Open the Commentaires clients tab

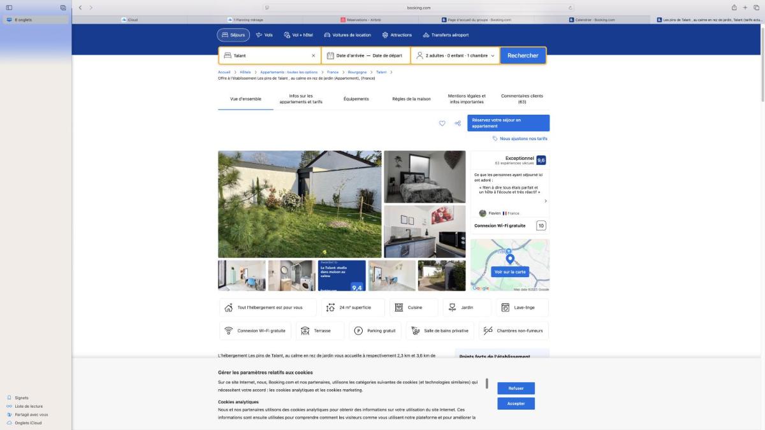521,99
